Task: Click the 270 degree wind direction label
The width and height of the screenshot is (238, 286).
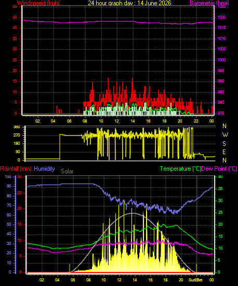Action: (x=17, y=135)
